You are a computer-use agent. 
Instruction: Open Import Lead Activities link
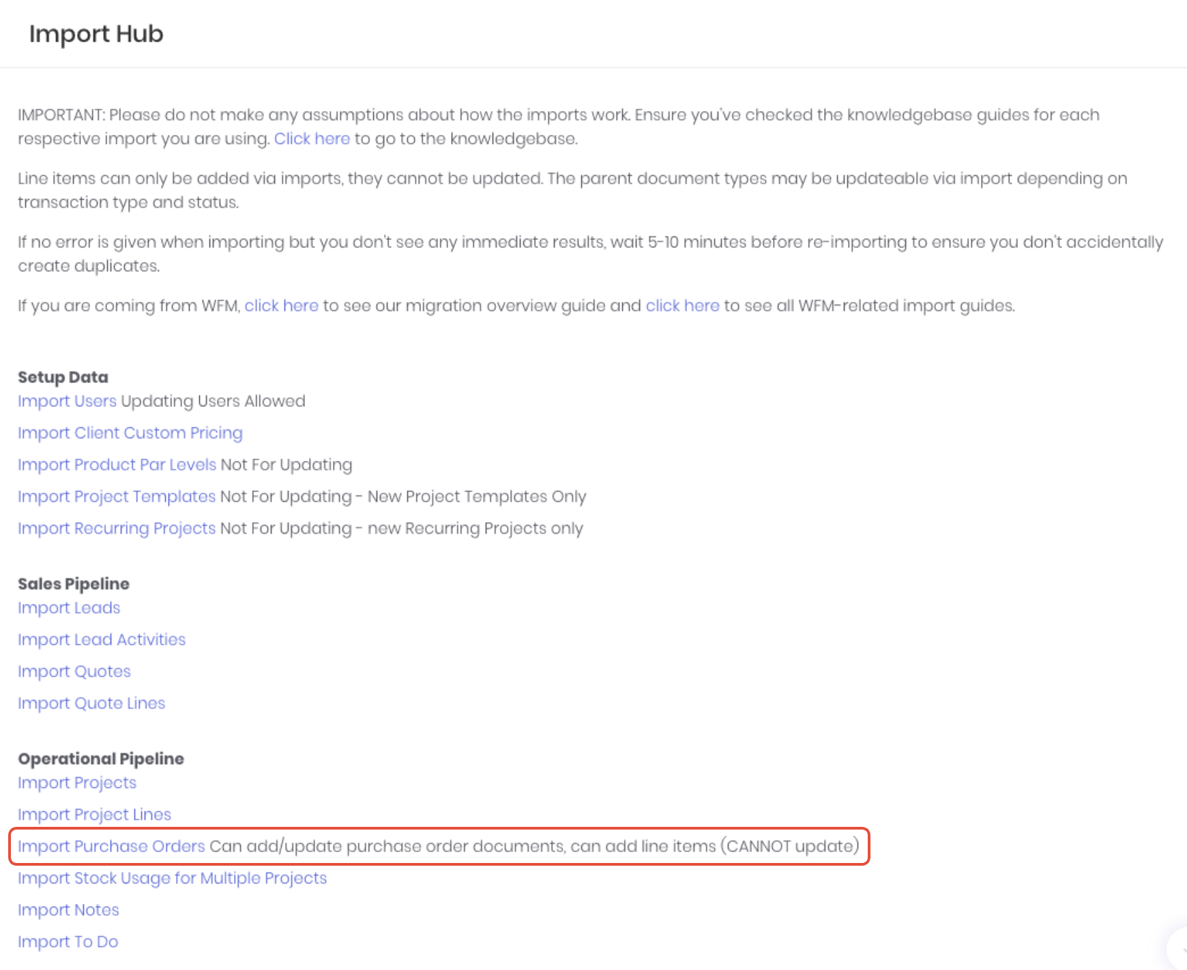click(102, 639)
